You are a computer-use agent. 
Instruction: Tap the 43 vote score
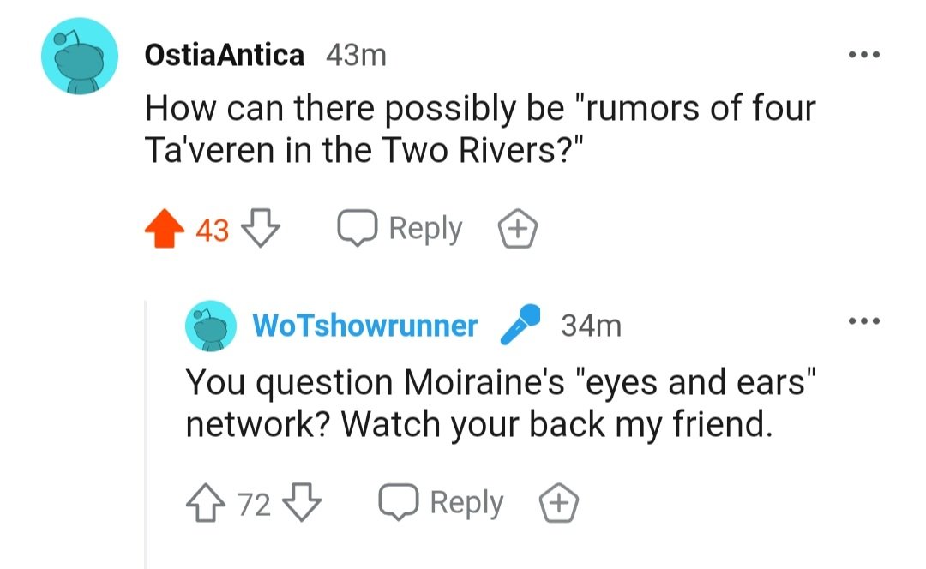pyautogui.click(x=213, y=230)
